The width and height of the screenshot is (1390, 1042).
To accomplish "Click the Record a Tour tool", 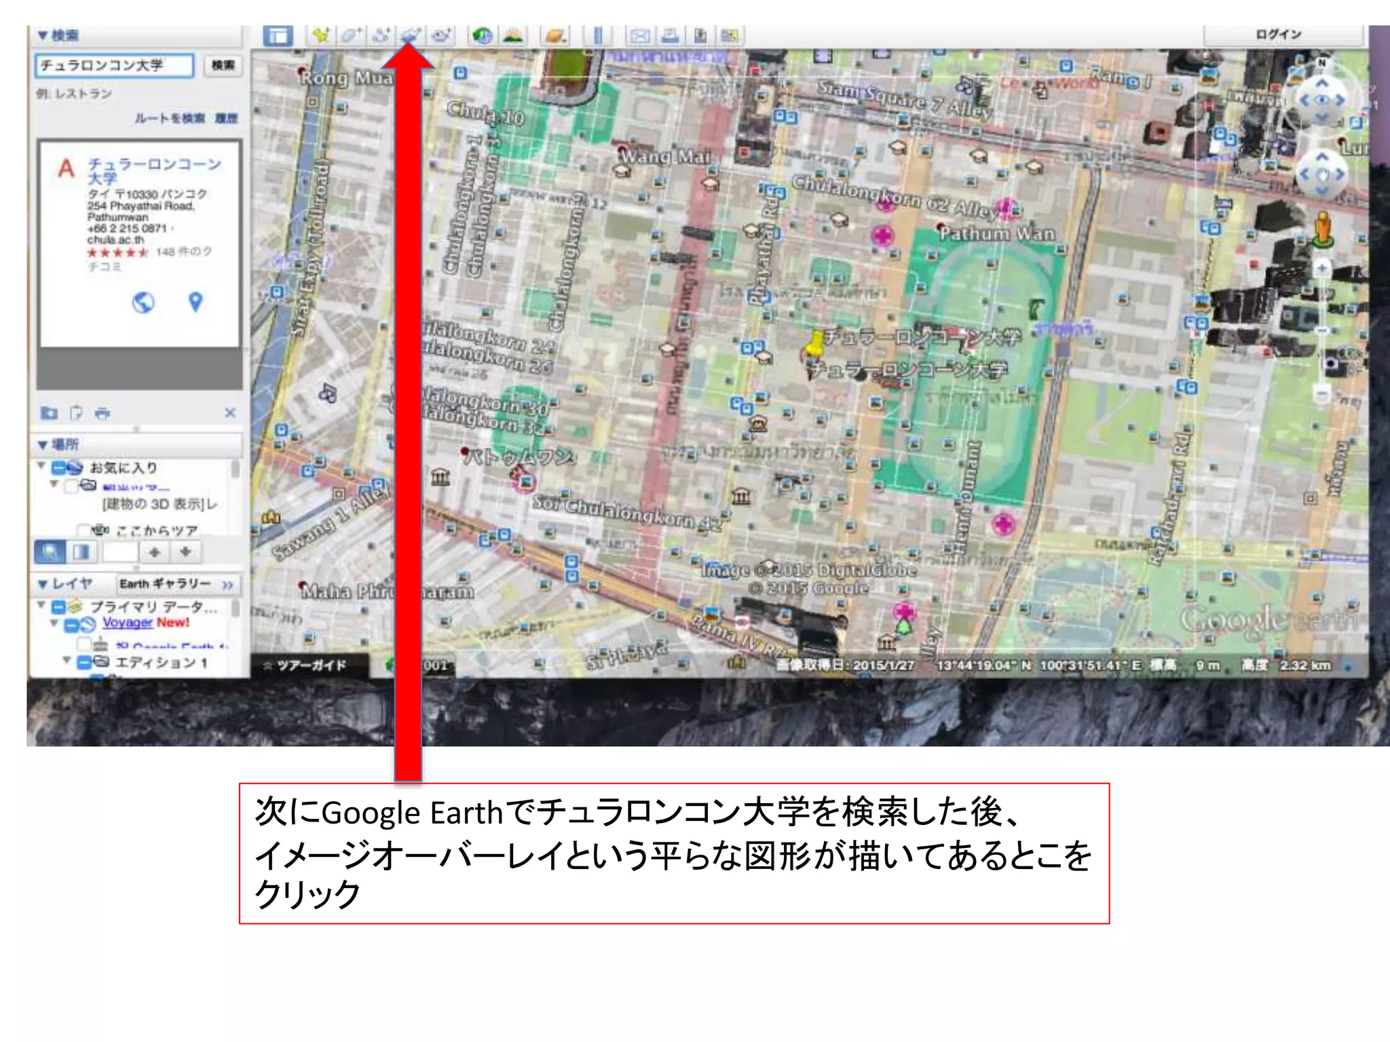I will pyautogui.click(x=441, y=35).
